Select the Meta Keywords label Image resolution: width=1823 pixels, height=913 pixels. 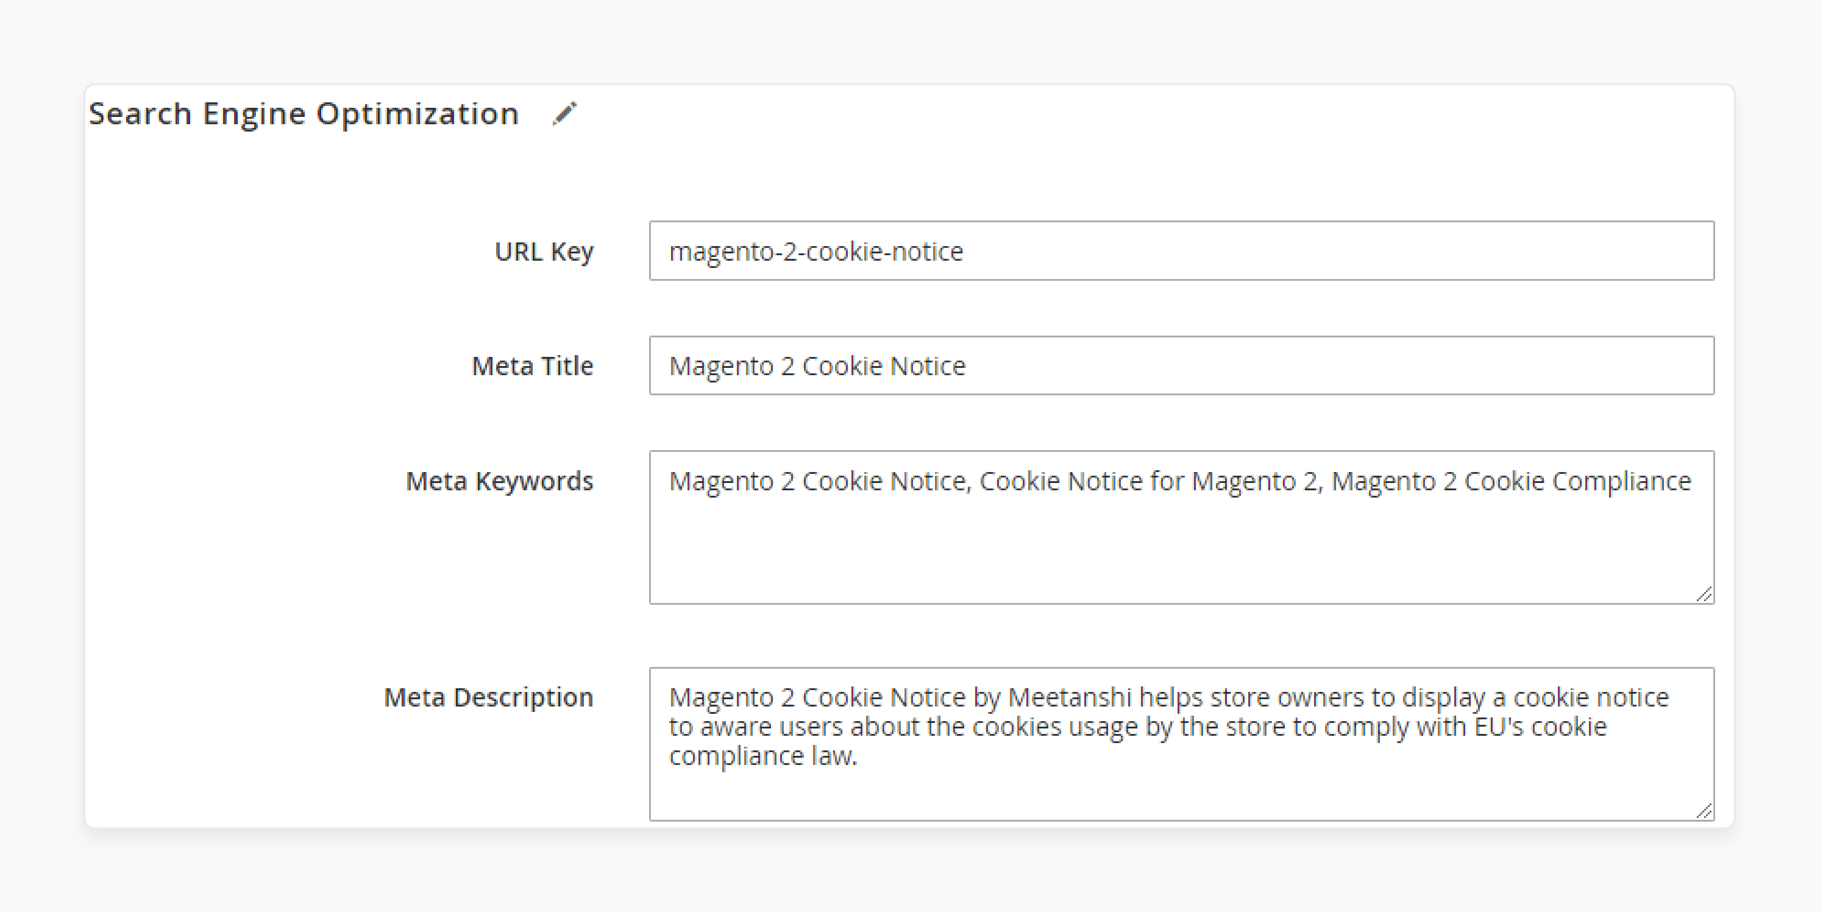(499, 481)
